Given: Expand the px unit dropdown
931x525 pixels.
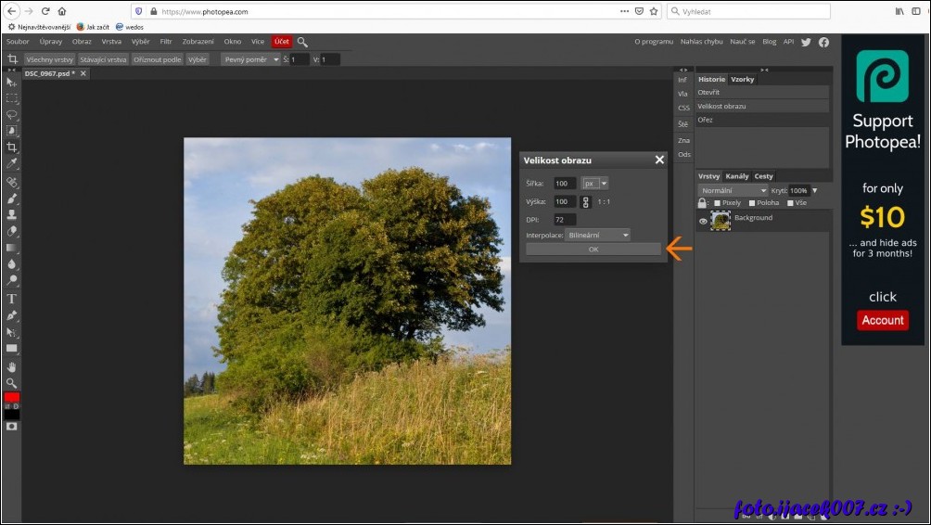Looking at the screenshot, I should (594, 184).
